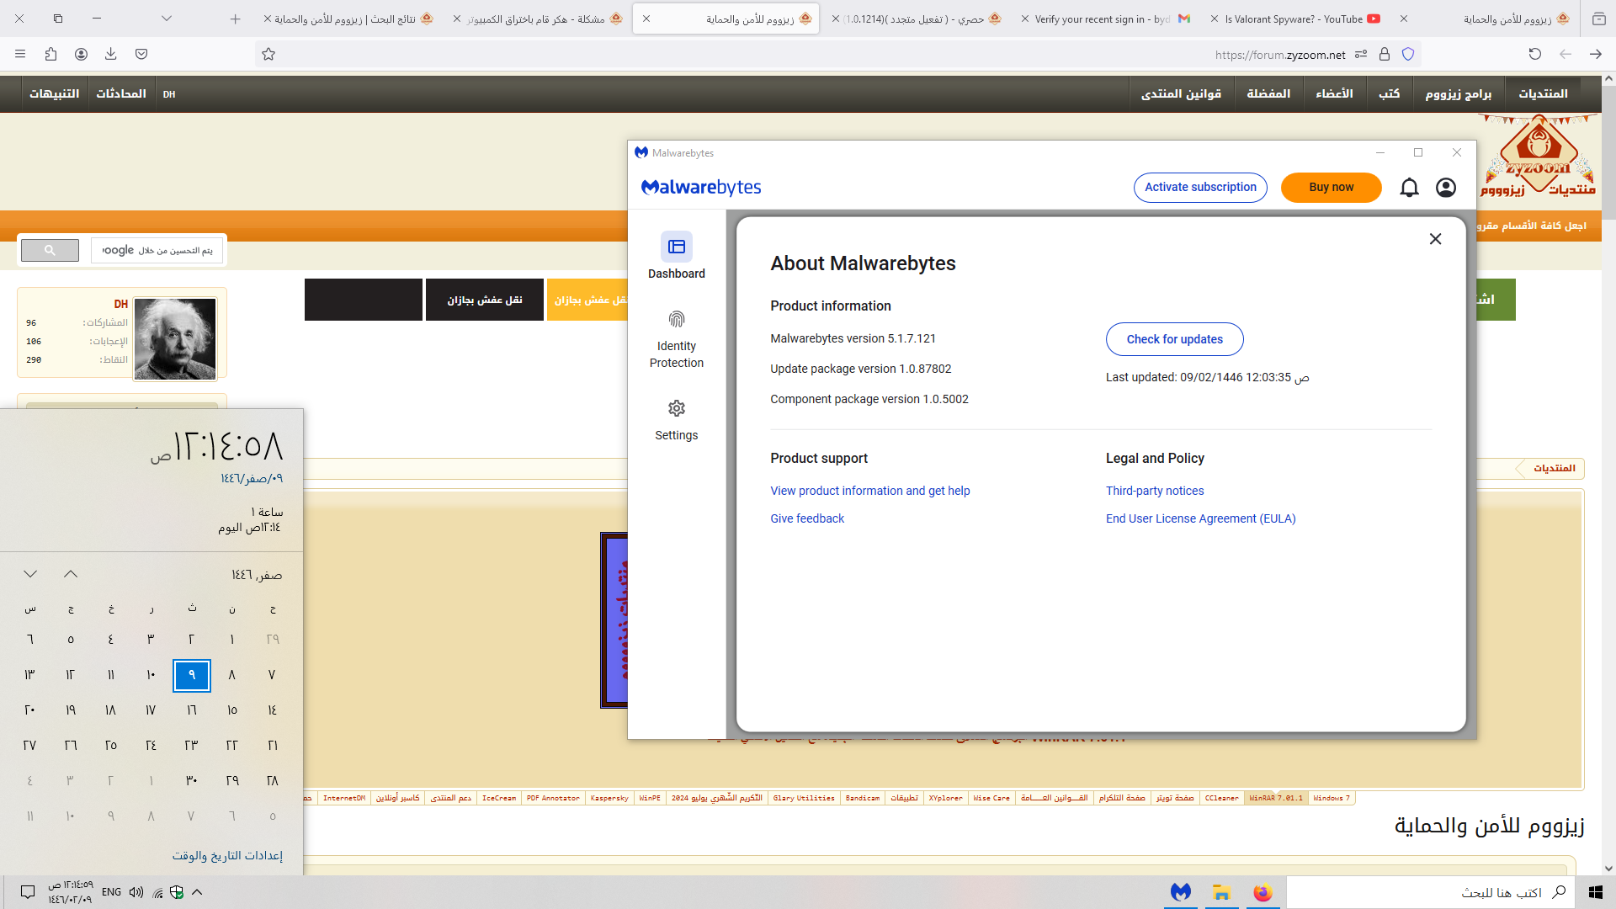This screenshot has height=909, width=1616.
Task: Open the برامج زيزووم menu item
Action: tap(1458, 93)
